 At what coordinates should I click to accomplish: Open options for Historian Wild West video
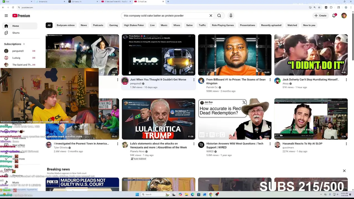click(x=270, y=144)
